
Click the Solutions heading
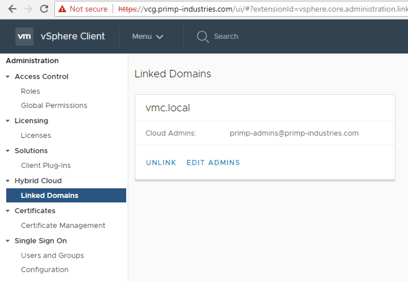point(31,151)
